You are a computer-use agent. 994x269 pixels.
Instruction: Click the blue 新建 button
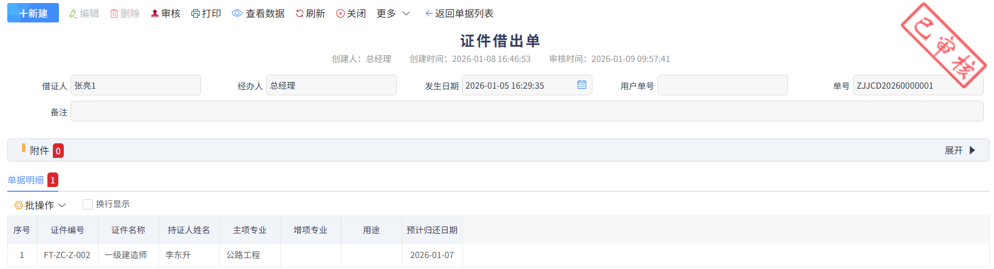click(33, 13)
